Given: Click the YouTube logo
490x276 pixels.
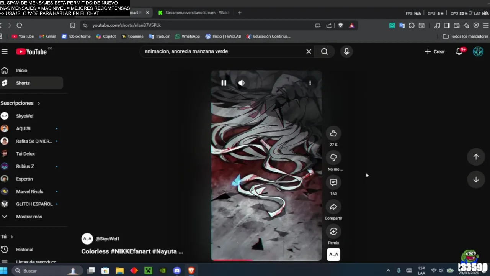Looking at the screenshot, I should pyautogui.click(x=31, y=51).
